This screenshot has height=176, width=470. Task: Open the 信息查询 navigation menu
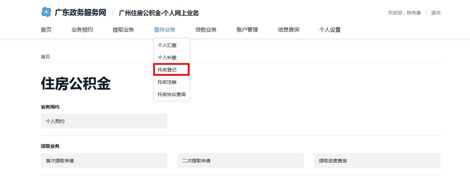[288, 30]
